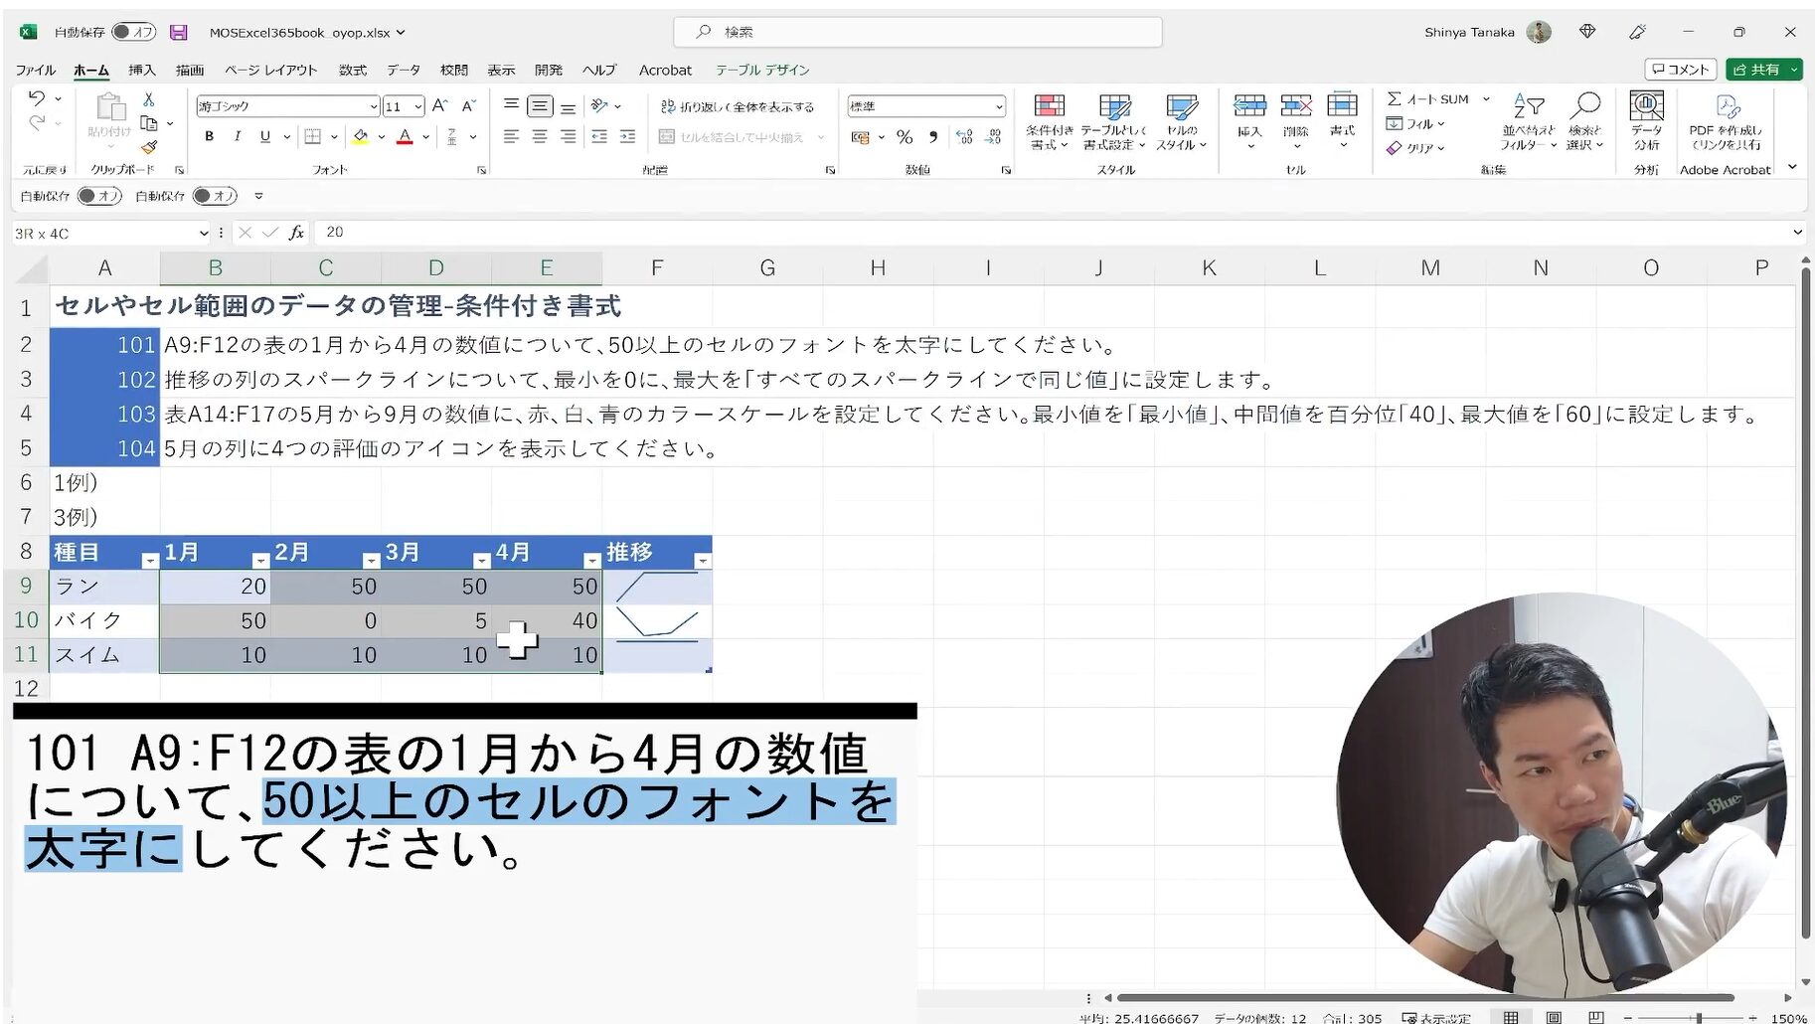This screenshot has height=1024, width=1815.
Task: Click the Borders icon
Action: tap(312, 136)
